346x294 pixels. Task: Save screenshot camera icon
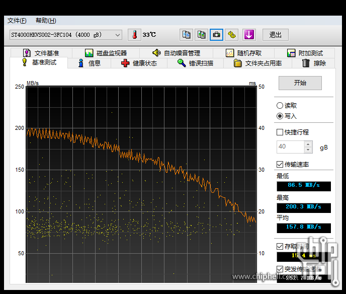tap(216, 35)
